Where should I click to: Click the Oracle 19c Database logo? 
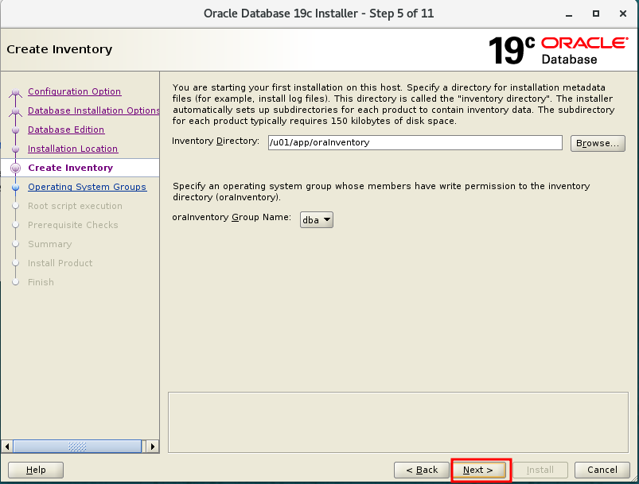click(x=559, y=51)
